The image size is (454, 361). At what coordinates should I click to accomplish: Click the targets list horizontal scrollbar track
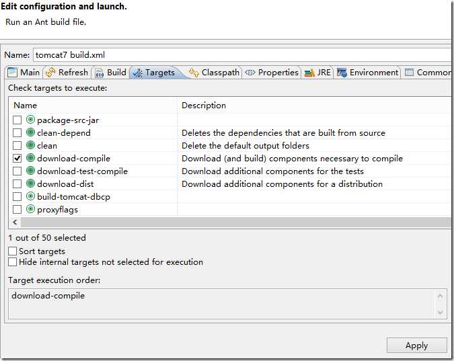[x=235, y=222]
